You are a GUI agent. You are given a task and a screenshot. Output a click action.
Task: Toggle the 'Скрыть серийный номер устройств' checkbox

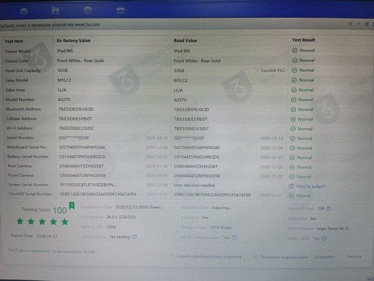point(172,256)
